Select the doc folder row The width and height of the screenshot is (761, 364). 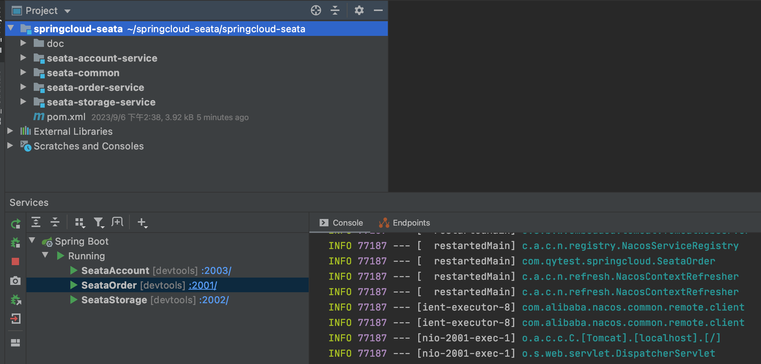pyautogui.click(x=196, y=43)
